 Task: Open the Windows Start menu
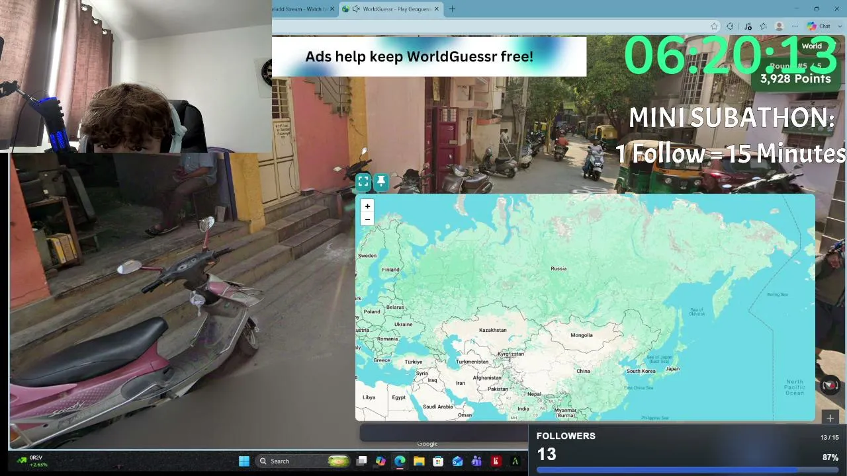point(244,461)
